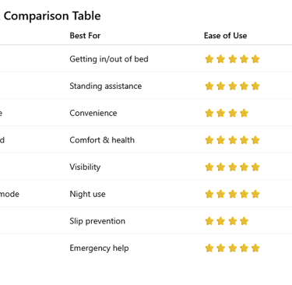
Task: Click second star in Visibility row
Action: 221,167
